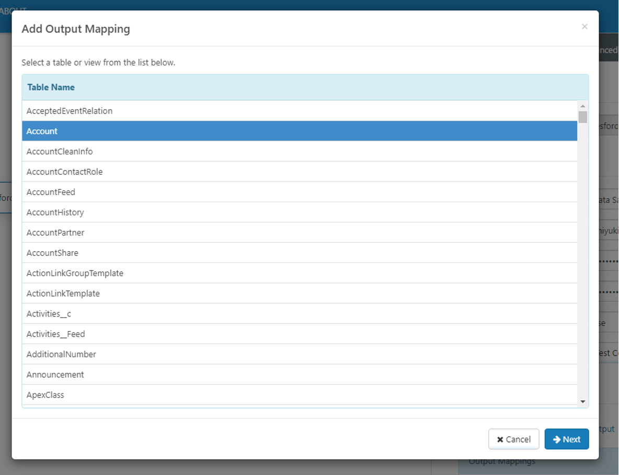The width and height of the screenshot is (619, 475).
Task: Pick AccountShare from the list
Action: point(52,253)
